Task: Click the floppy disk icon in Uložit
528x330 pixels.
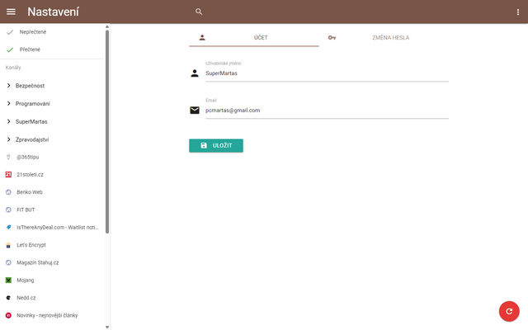Action: click(x=204, y=145)
